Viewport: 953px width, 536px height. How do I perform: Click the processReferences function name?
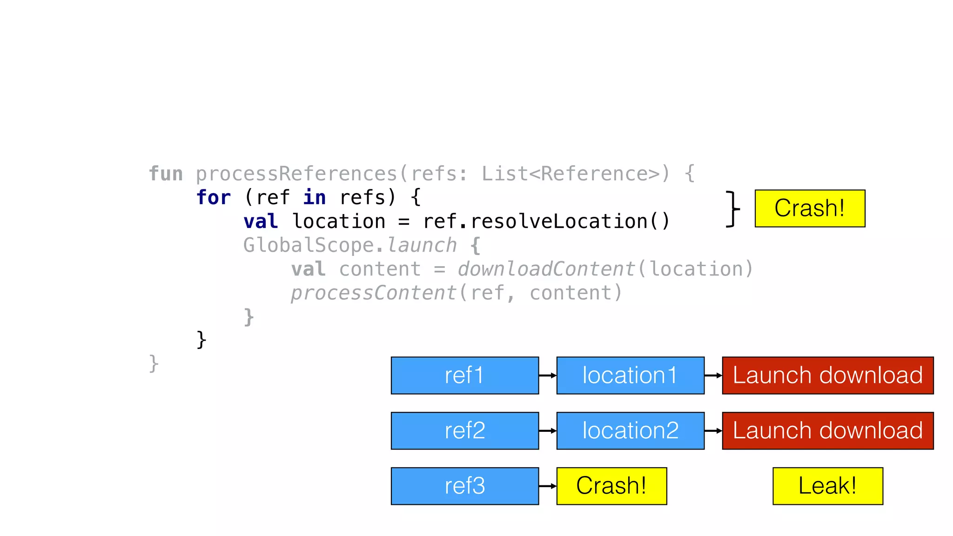[296, 174]
